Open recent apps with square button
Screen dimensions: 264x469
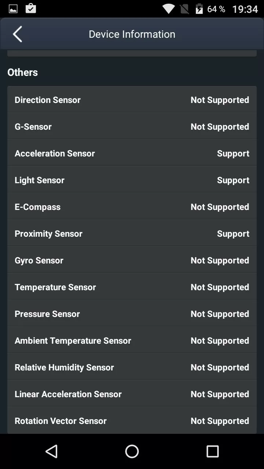pos(212,451)
